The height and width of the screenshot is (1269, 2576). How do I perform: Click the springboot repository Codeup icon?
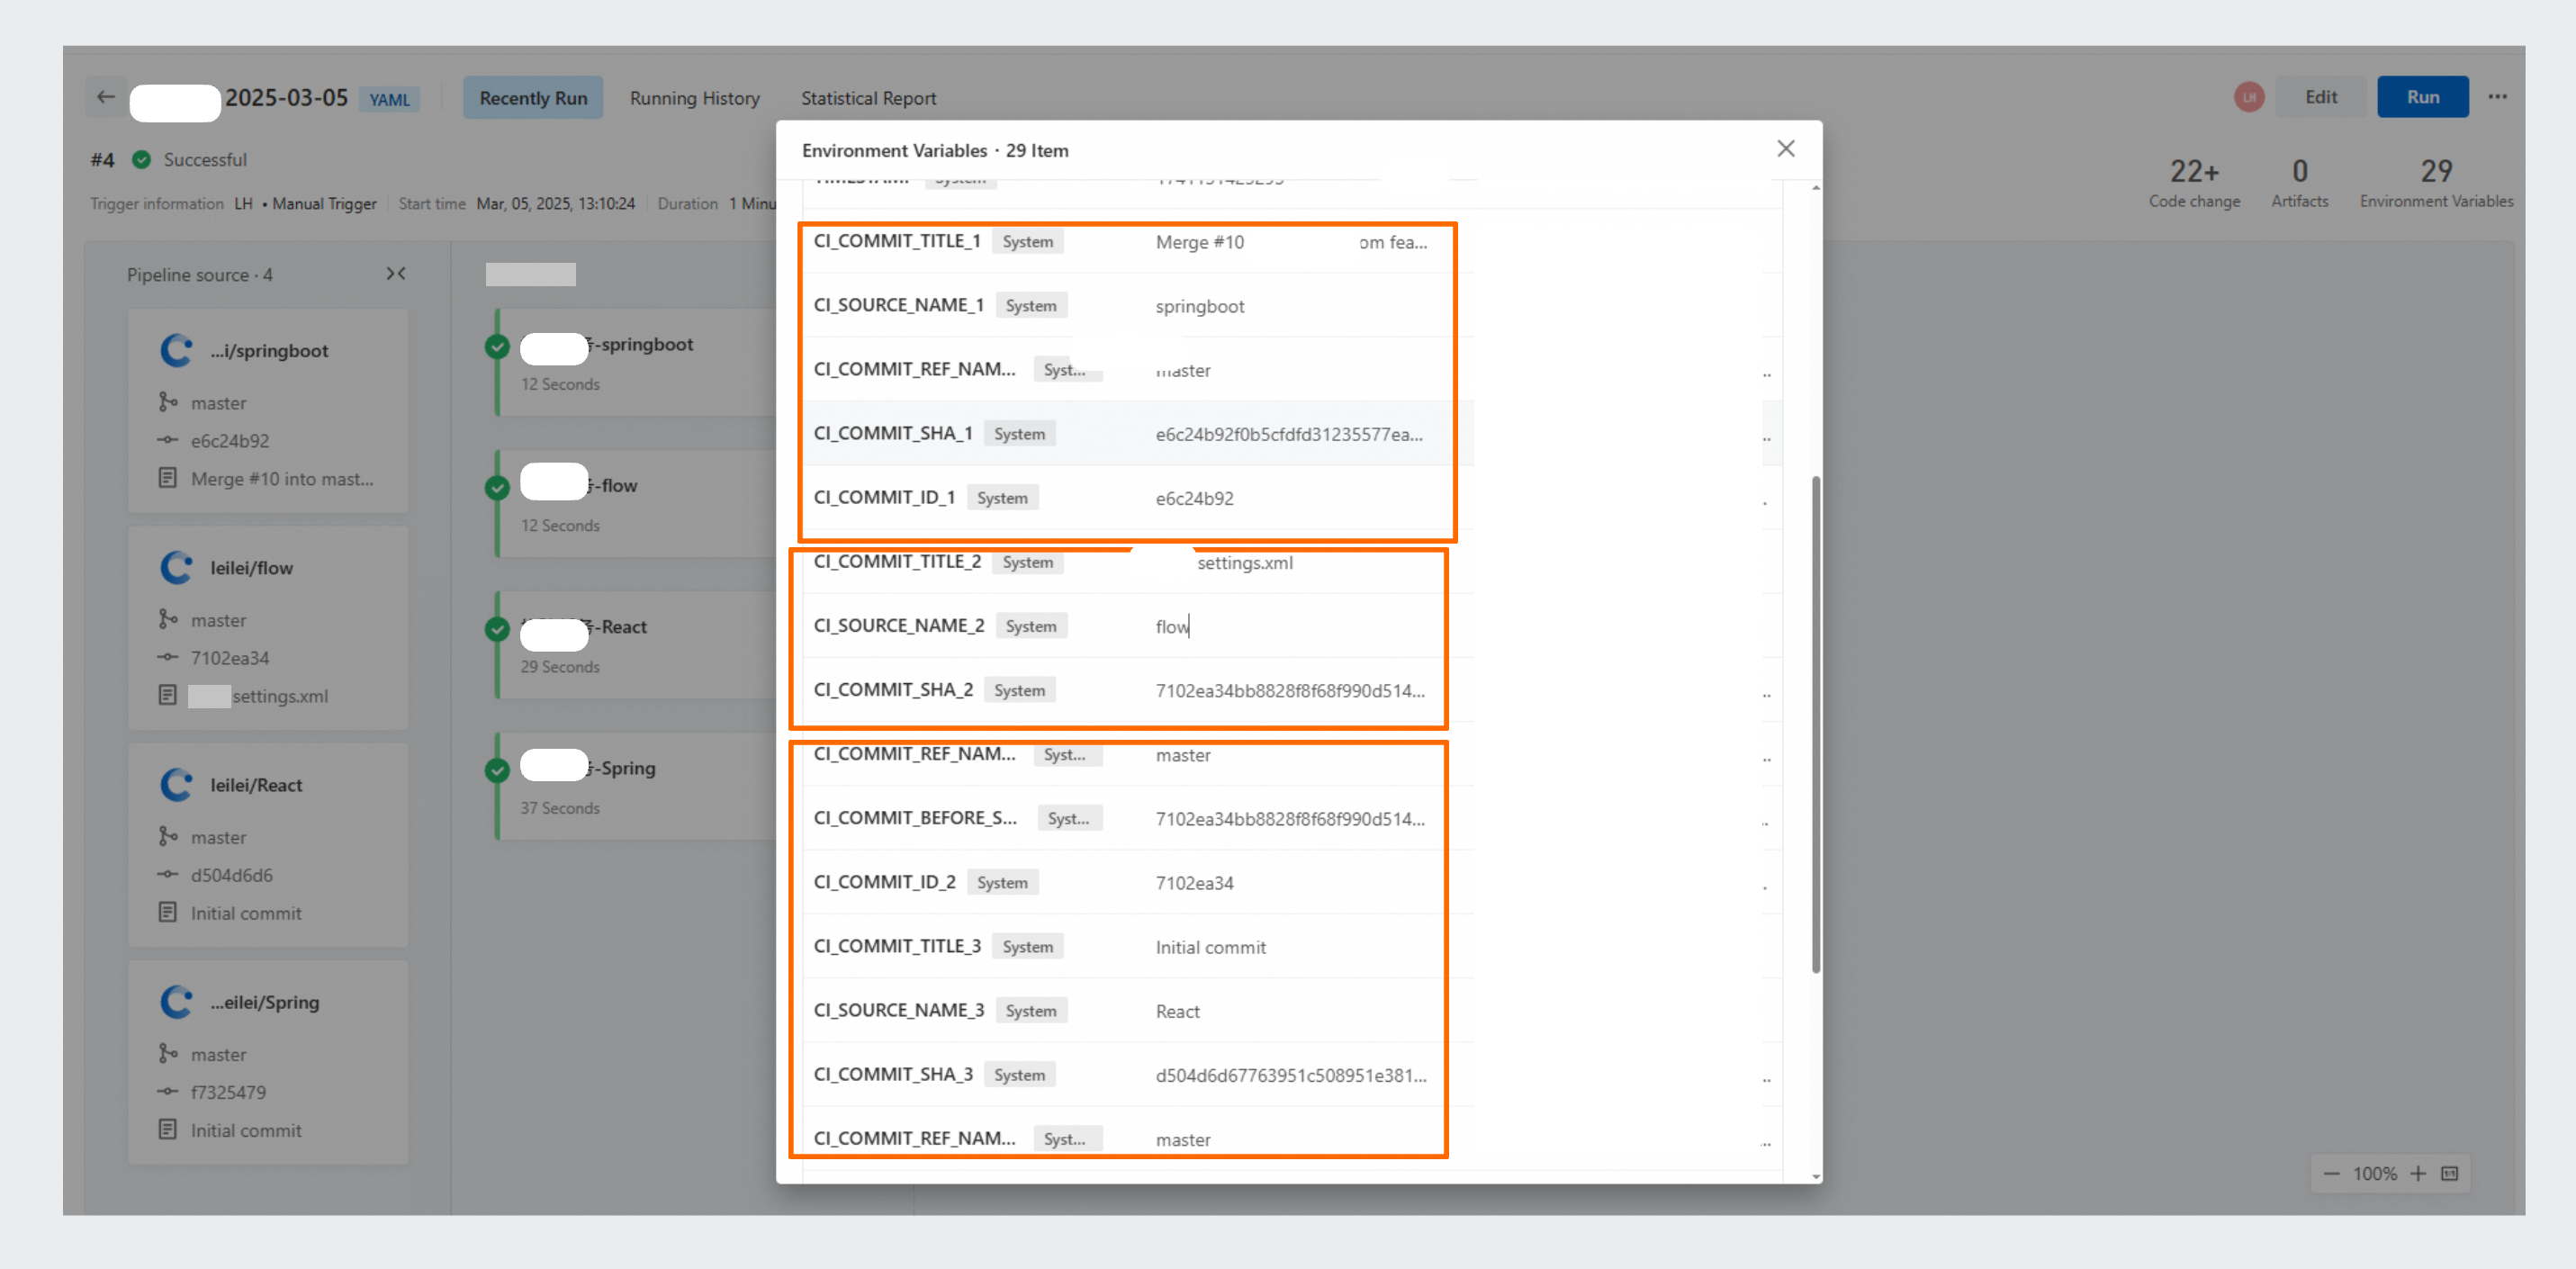[x=177, y=350]
